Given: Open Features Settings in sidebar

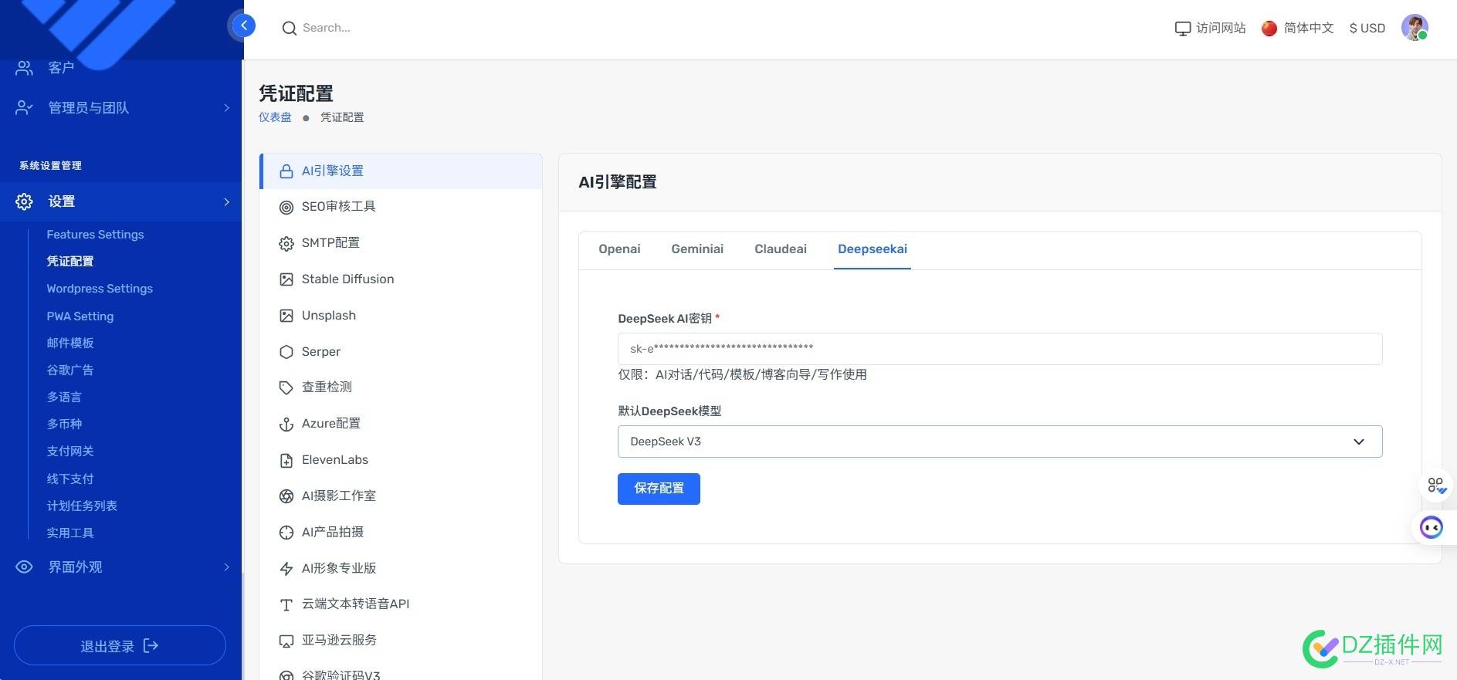Looking at the screenshot, I should (95, 235).
